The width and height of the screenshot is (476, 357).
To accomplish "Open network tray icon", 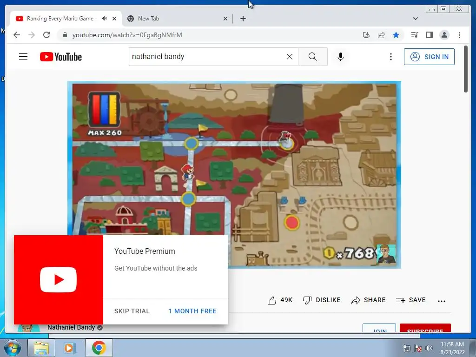I will 406,348.
